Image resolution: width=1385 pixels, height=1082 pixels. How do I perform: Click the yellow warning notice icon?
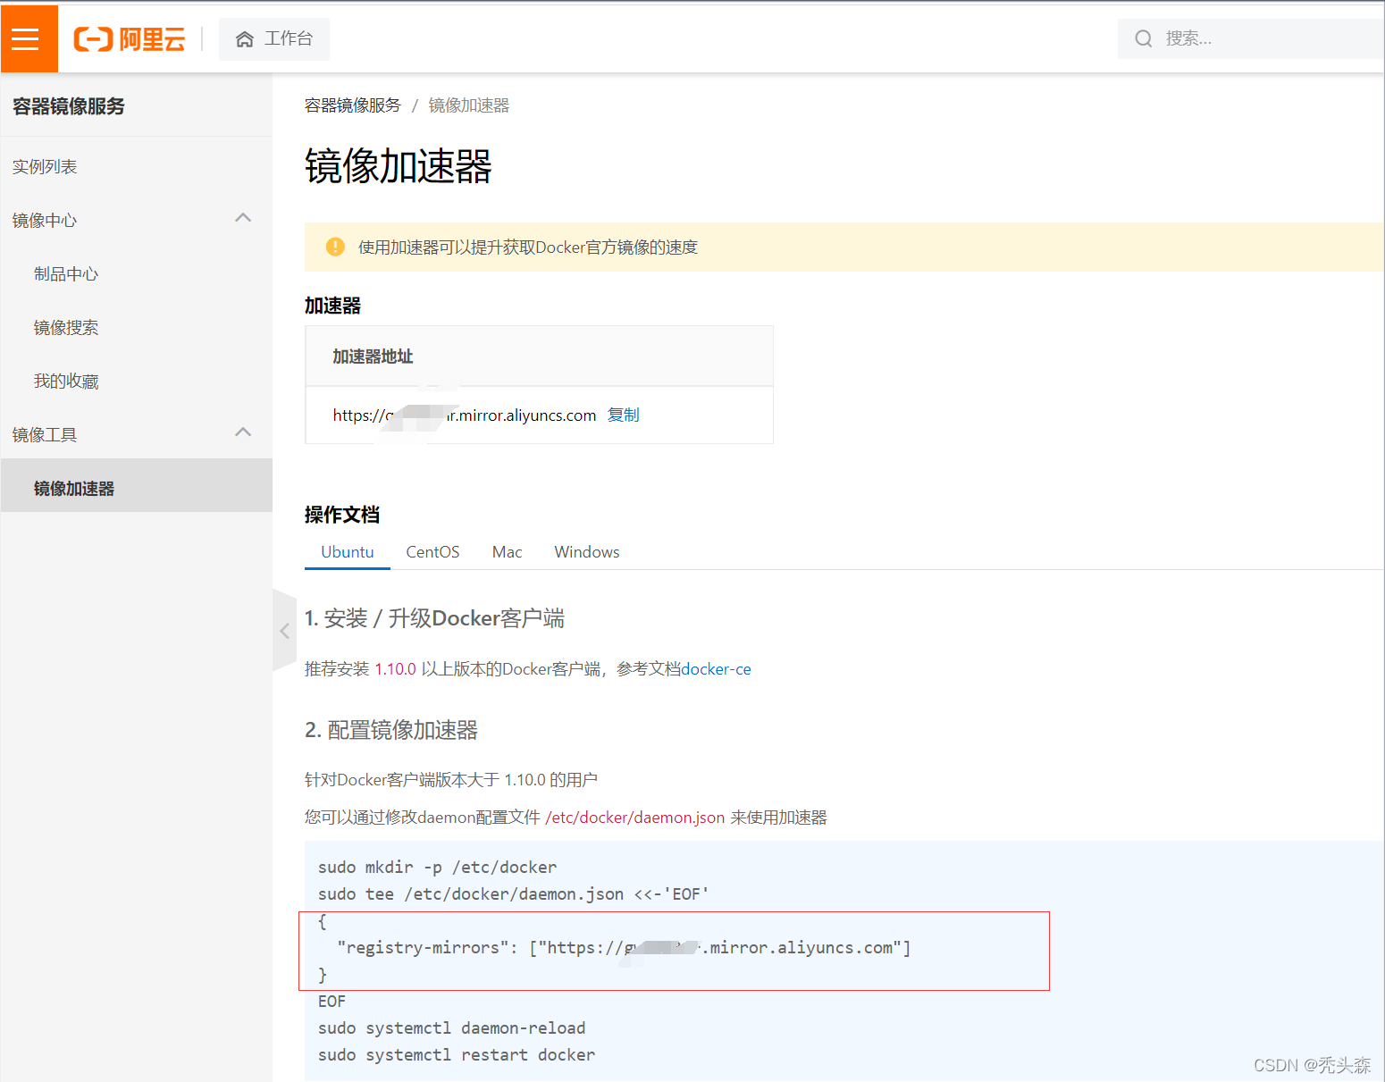click(335, 247)
